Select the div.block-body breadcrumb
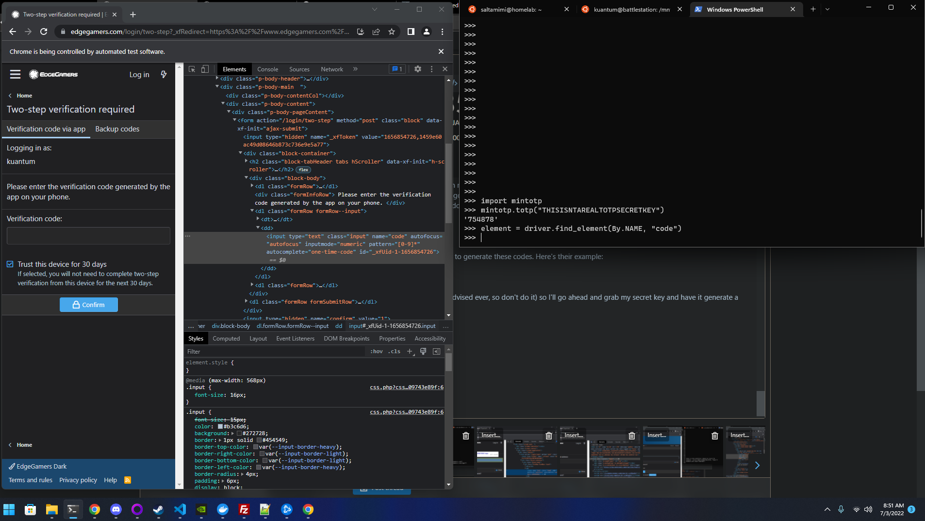Screen dimensions: 925x521 click(231, 326)
